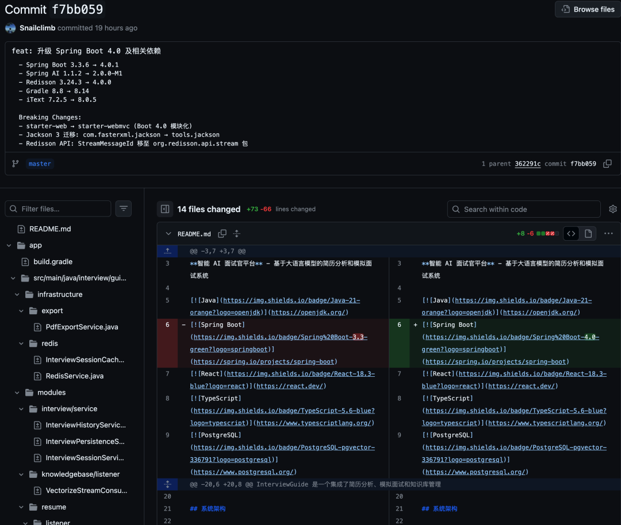Open the file filter options button

tap(124, 209)
